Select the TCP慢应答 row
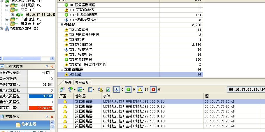 pyautogui.click(x=130, y=40)
